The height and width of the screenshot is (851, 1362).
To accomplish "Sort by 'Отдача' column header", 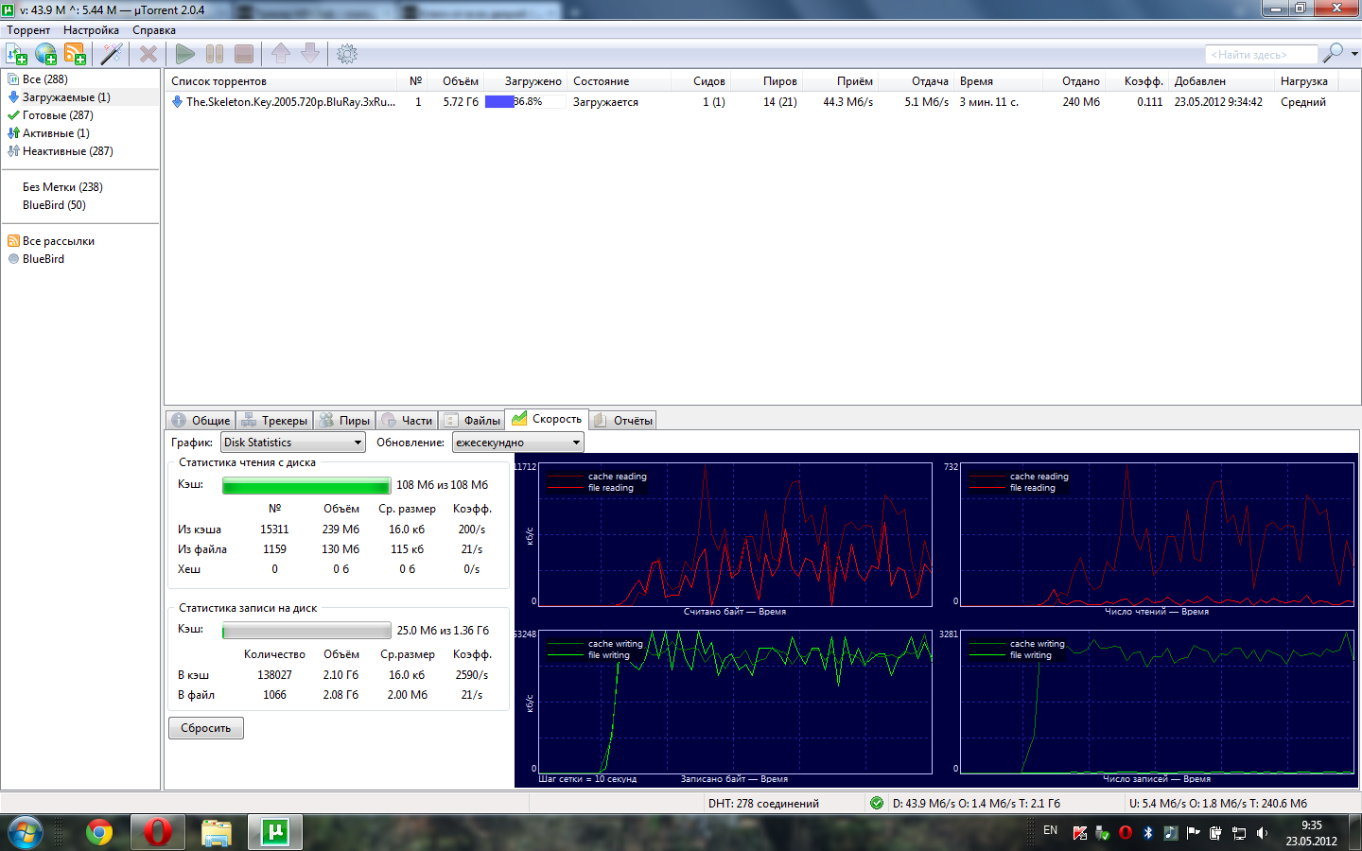I will [930, 81].
